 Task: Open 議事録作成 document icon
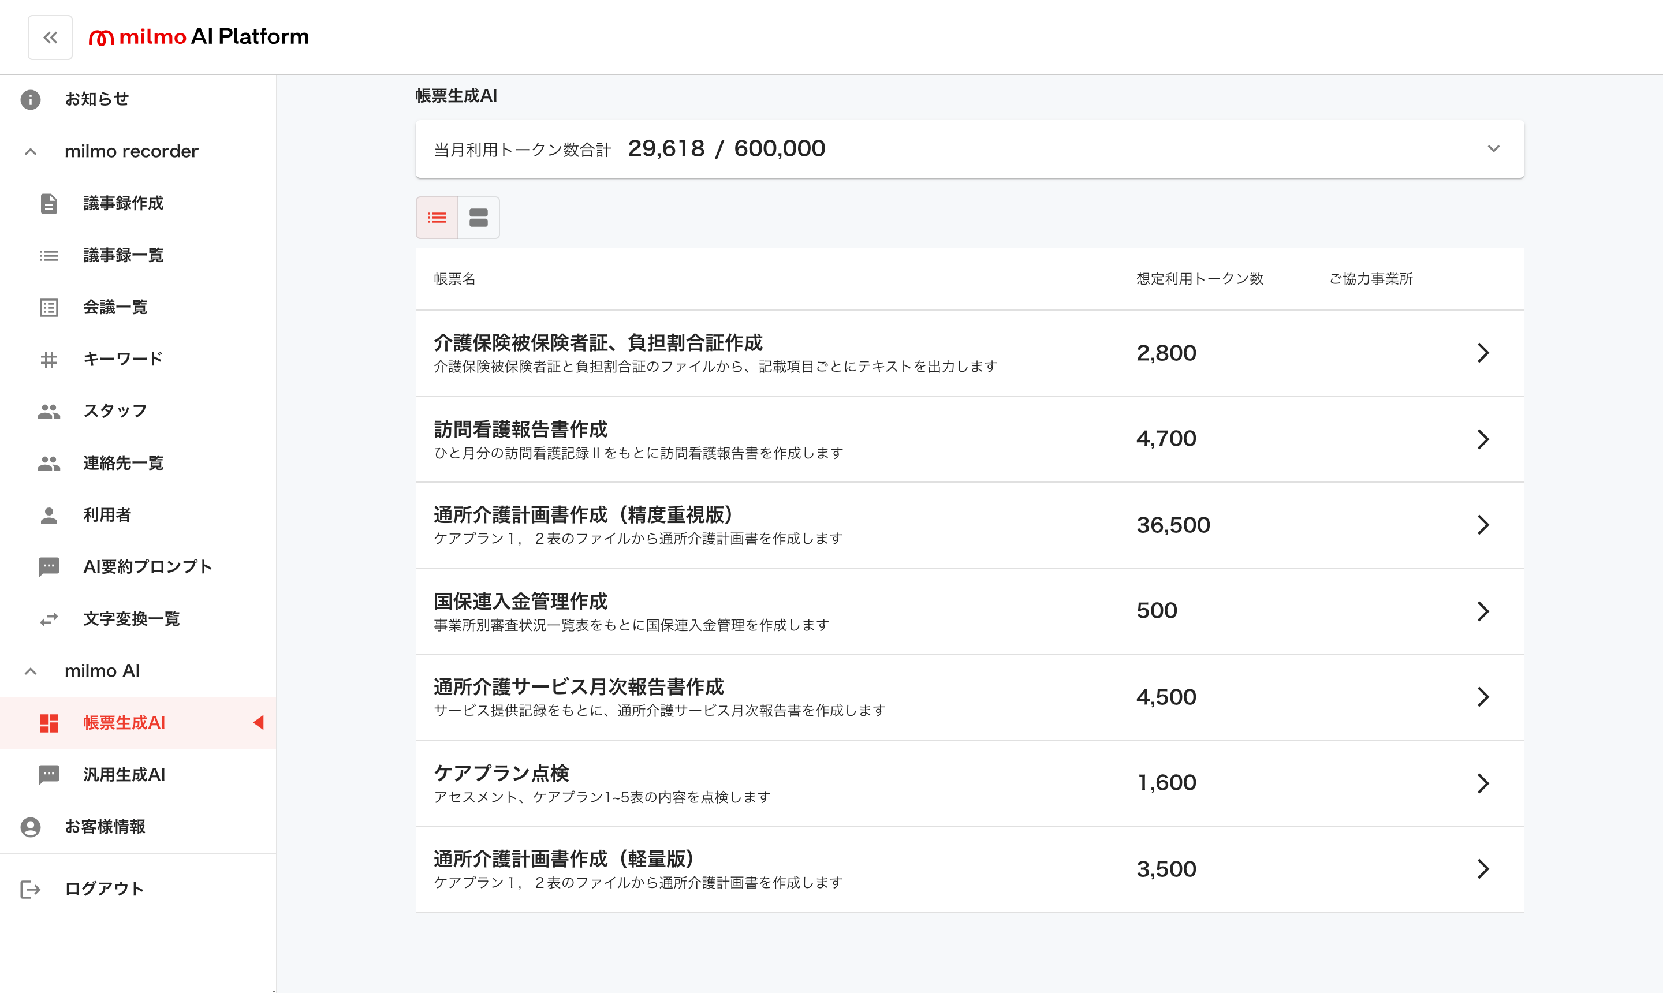point(49,203)
